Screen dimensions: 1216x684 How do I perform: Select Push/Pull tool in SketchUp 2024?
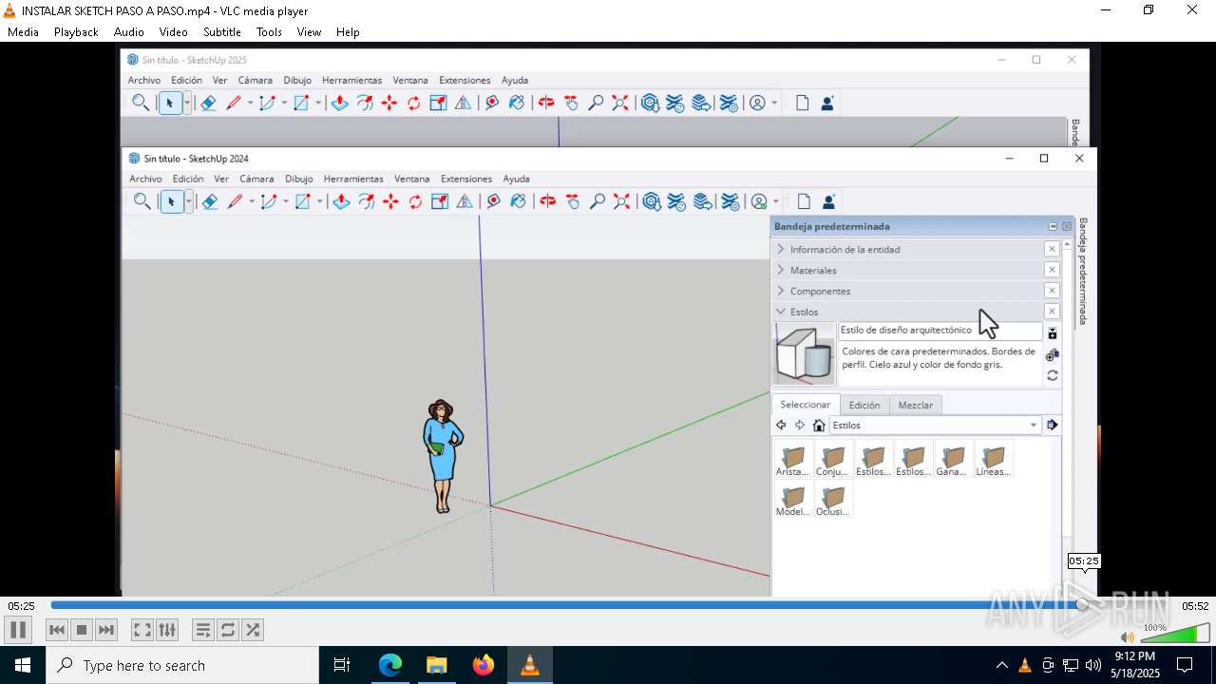341,201
